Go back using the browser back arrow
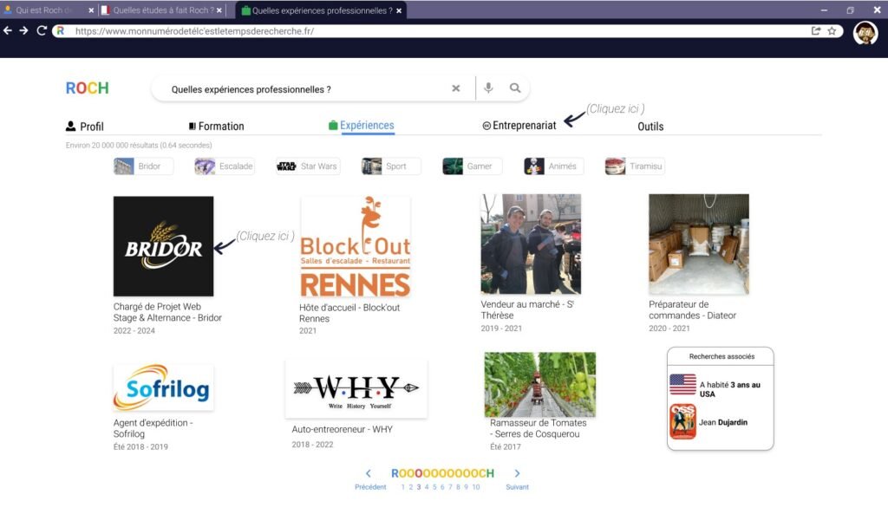The image size is (888, 514). (x=7, y=30)
